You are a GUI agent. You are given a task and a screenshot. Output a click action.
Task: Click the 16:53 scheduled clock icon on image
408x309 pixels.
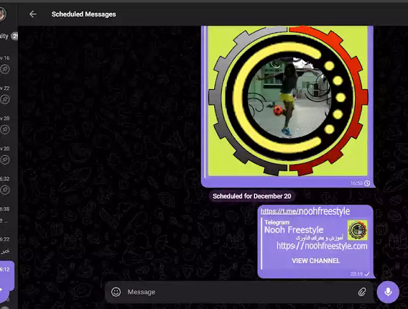point(367,183)
